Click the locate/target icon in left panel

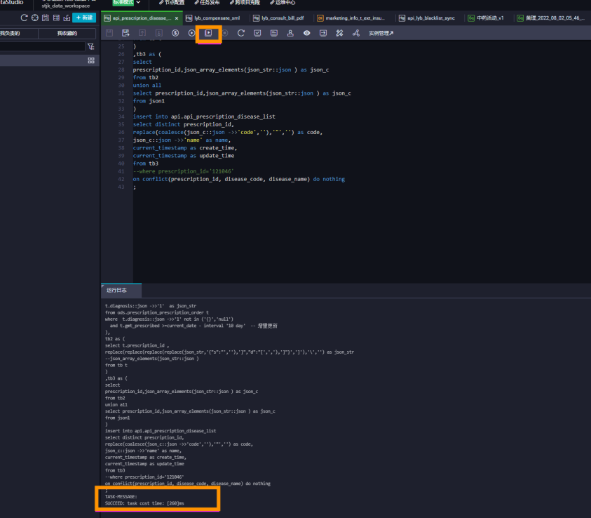tap(34, 18)
